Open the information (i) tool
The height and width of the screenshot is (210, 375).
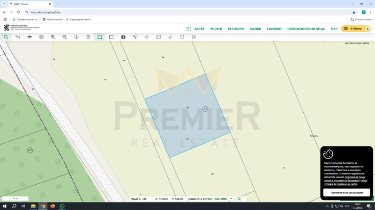[123, 37]
